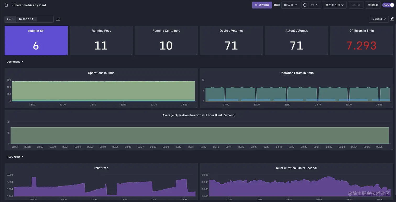Open the 大盘链接 dropdown

[x=378, y=19]
